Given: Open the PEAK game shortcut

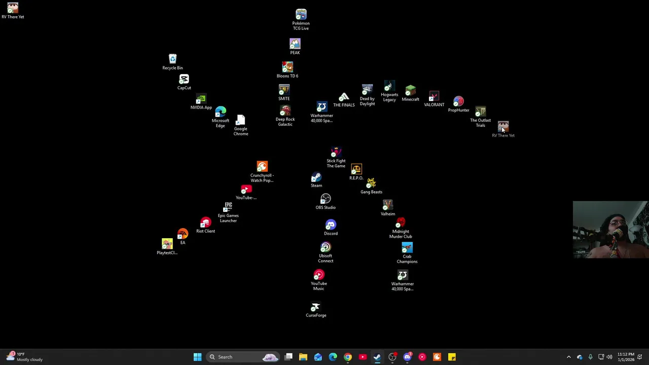Looking at the screenshot, I should 295,46.
